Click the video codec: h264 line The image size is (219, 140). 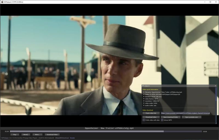pyautogui.click(x=151, y=103)
